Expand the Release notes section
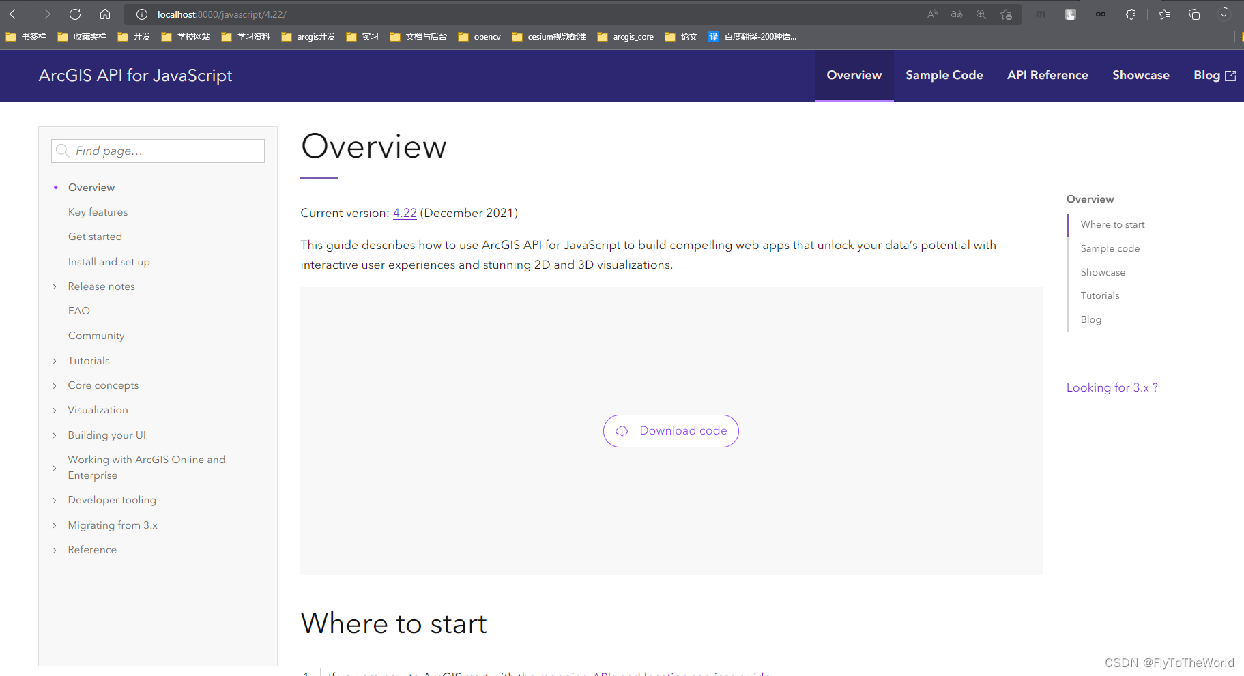The height and width of the screenshot is (676, 1244). tap(55, 286)
